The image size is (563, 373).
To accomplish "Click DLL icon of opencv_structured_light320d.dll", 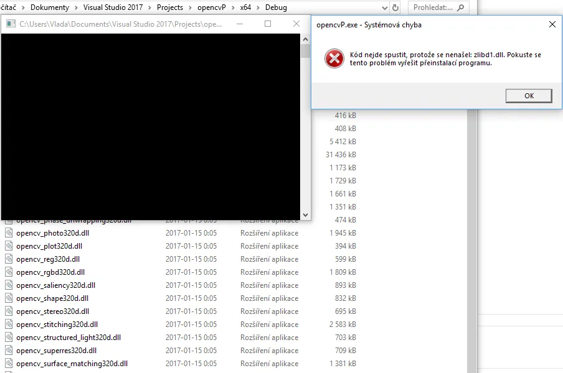I will pos(9,338).
